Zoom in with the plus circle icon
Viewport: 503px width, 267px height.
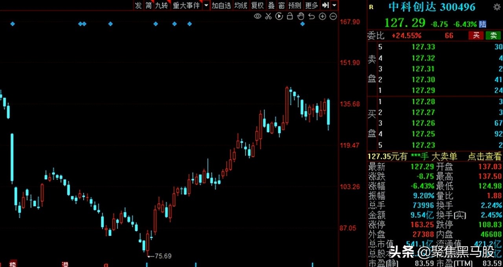click(322, 16)
